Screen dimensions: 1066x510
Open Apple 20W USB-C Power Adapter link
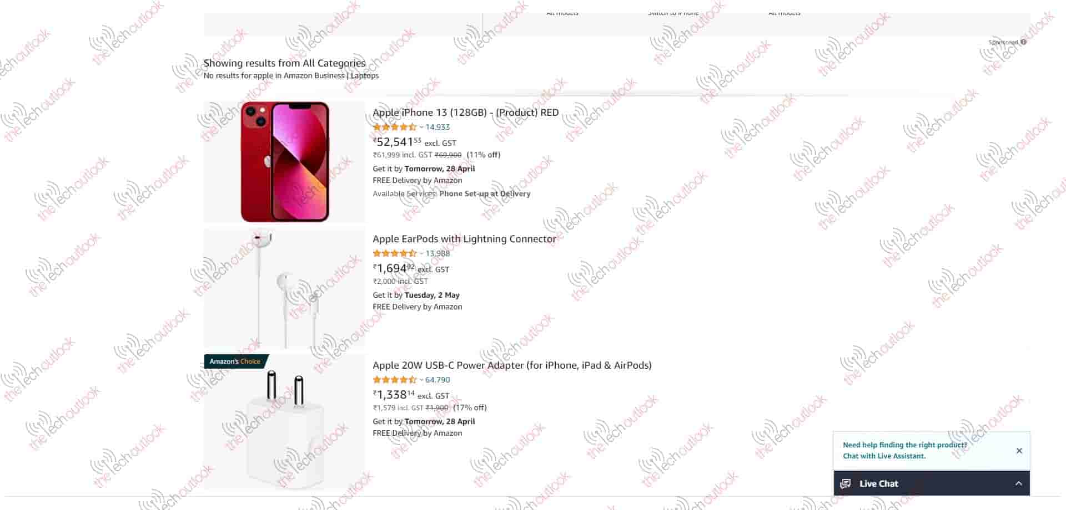click(512, 365)
